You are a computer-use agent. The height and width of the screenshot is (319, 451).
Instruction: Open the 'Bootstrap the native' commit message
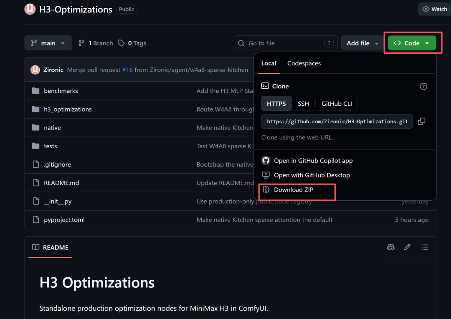click(x=225, y=164)
